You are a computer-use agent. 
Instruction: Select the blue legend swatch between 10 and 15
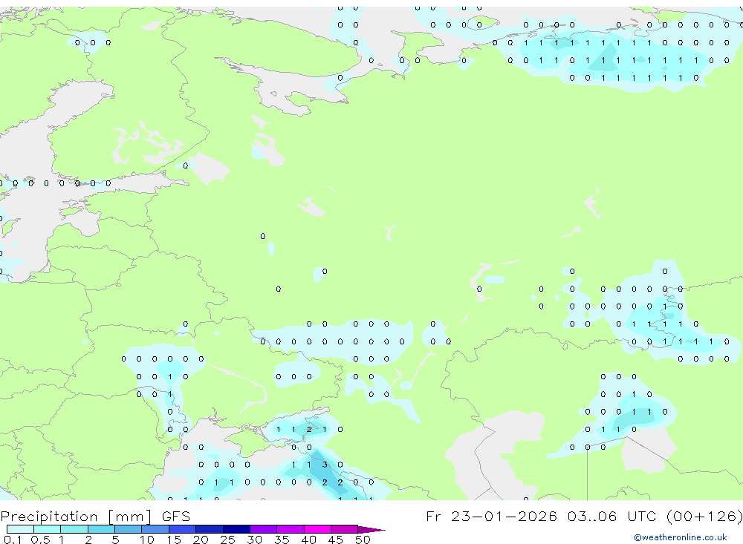pyautogui.click(x=155, y=529)
